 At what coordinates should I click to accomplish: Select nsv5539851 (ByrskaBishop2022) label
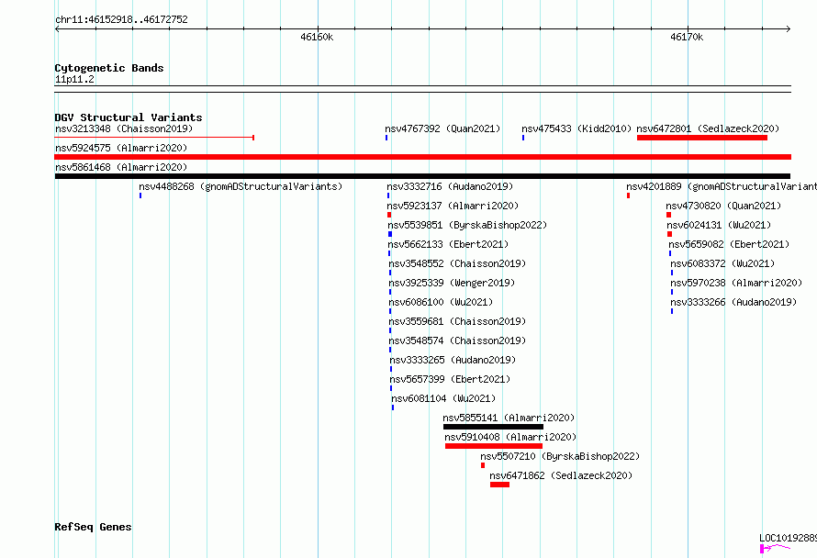click(x=467, y=225)
